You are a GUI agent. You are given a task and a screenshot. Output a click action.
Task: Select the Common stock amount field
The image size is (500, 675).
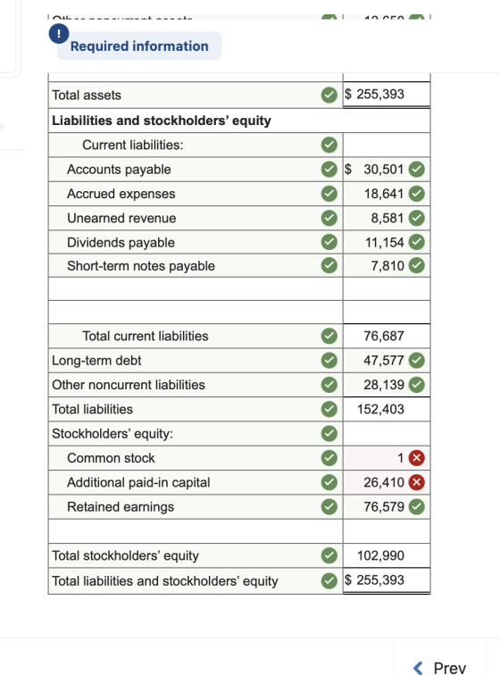387,458
